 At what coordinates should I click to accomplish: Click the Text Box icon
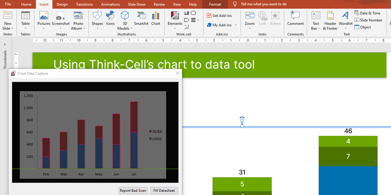(x=316, y=15)
